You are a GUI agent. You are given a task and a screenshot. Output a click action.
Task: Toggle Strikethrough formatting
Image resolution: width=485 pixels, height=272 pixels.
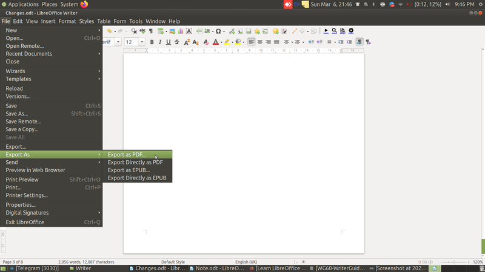(x=176, y=42)
